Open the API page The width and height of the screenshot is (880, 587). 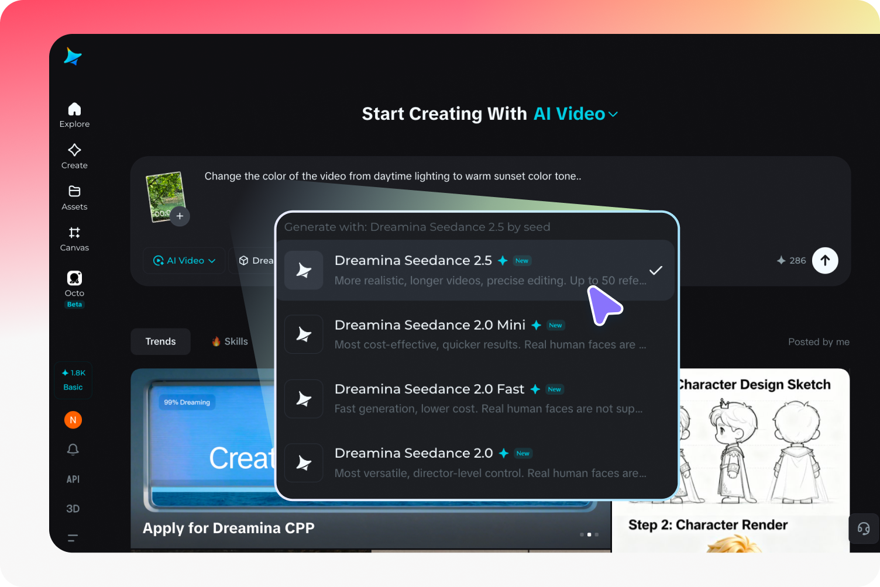point(73,479)
